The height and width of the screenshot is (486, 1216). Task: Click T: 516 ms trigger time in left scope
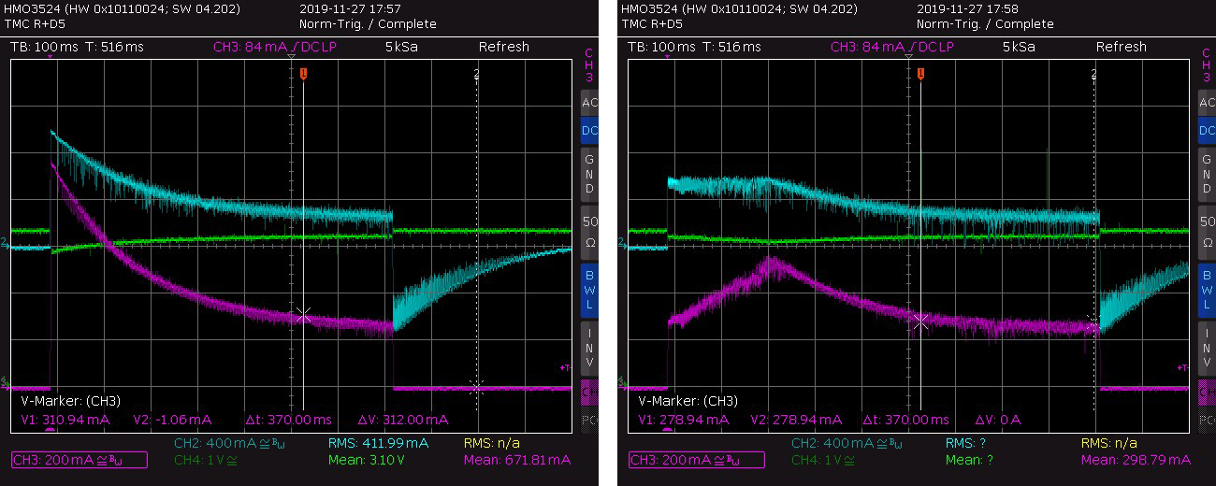click(x=114, y=47)
